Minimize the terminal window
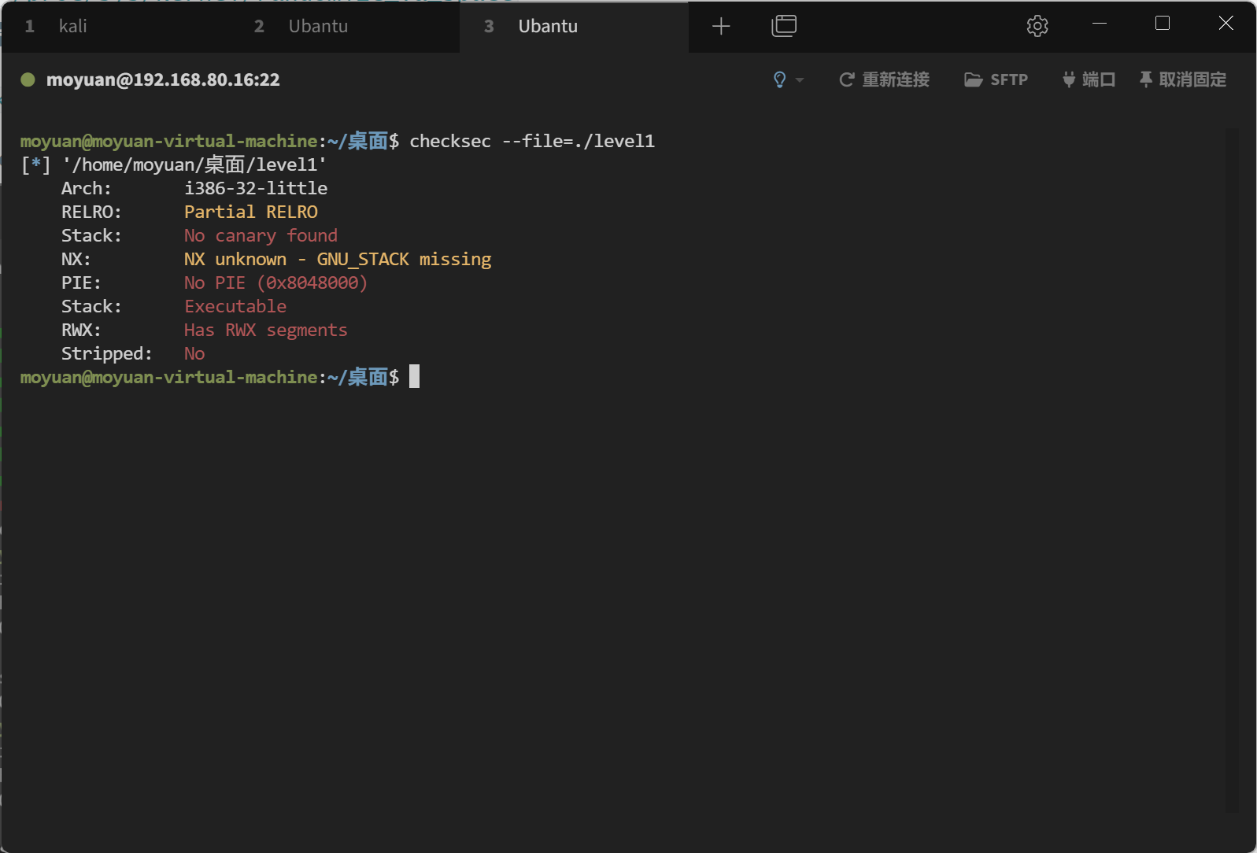Screen dimensions: 1257x853 pyautogui.click(x=1100, y=24)
